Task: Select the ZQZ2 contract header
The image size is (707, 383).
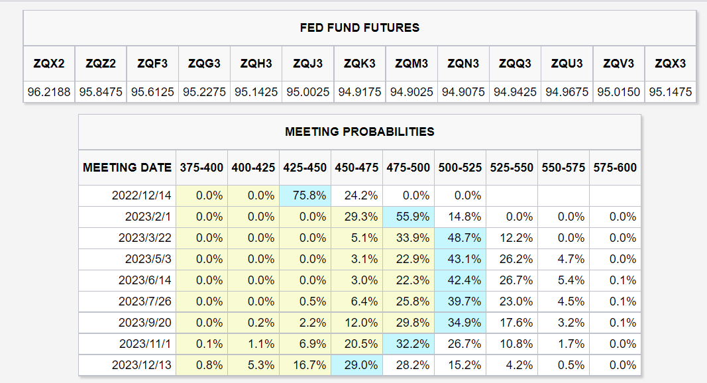Action: (x=101, y=64)
